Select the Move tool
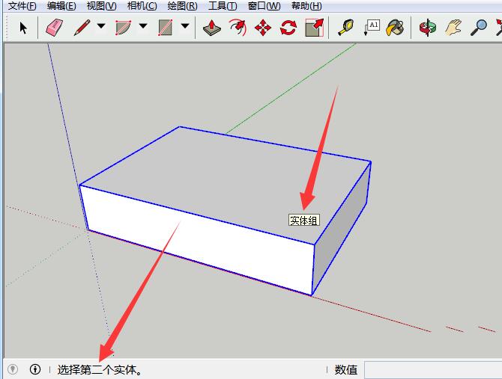502x379 pixels. tap(263, 28)
